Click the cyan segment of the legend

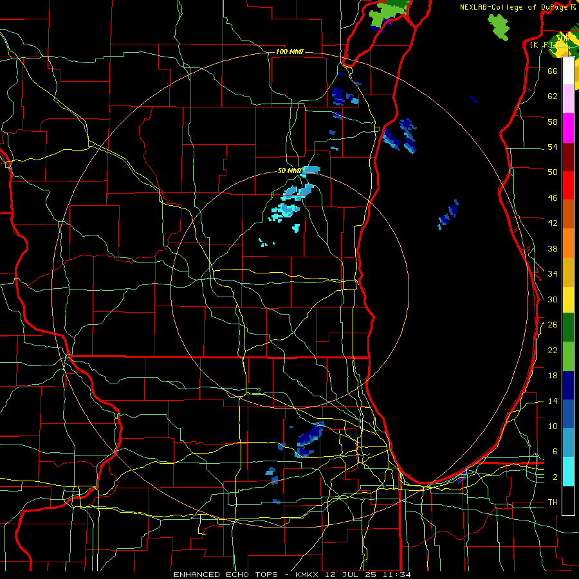(x=568, y=472)
